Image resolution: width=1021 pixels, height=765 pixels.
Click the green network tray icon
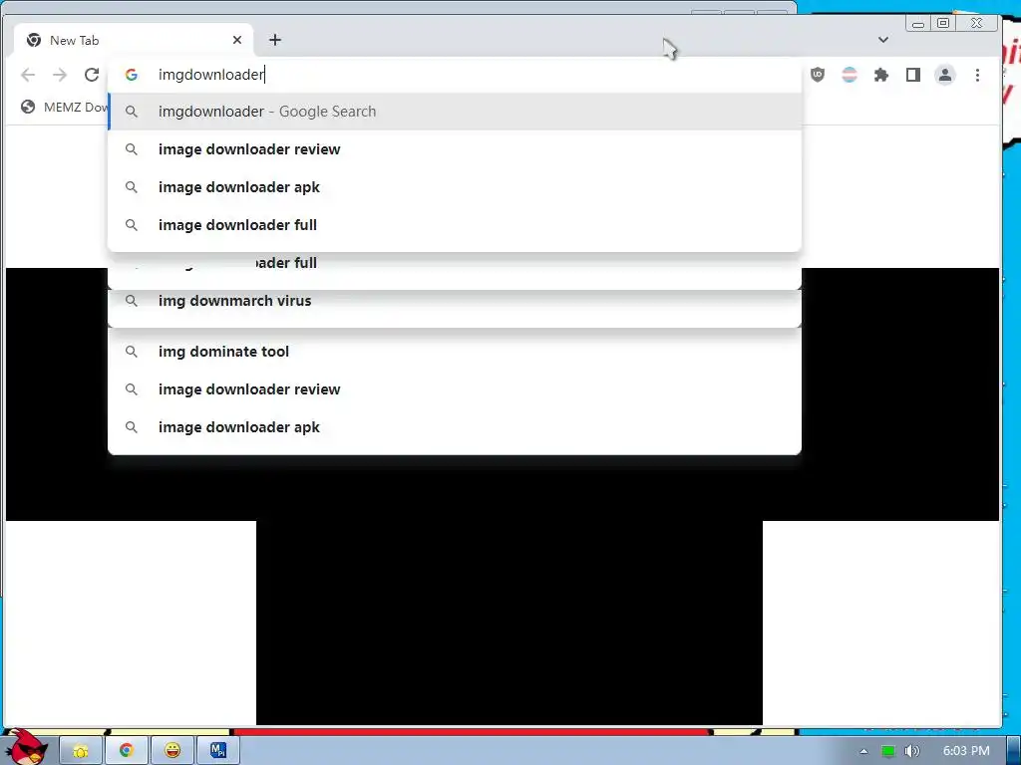pos(887,751)
